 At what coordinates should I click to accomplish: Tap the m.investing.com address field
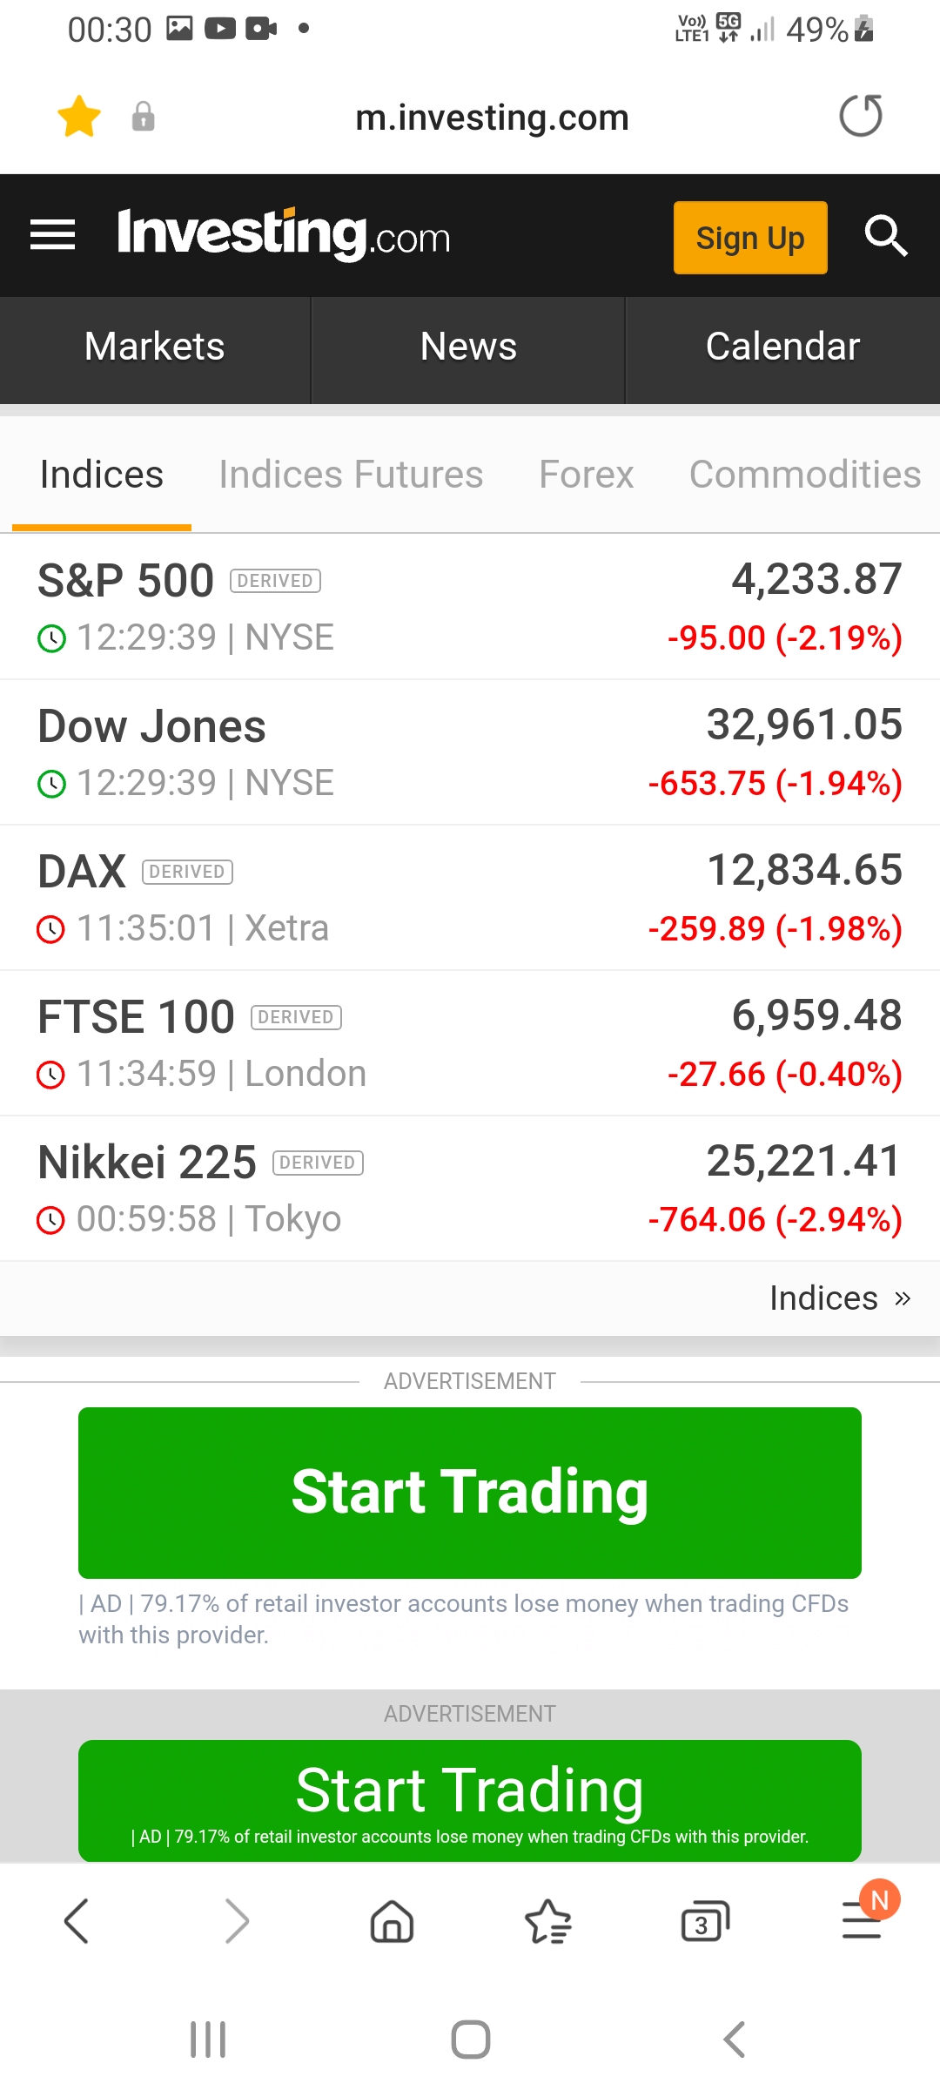493,117
